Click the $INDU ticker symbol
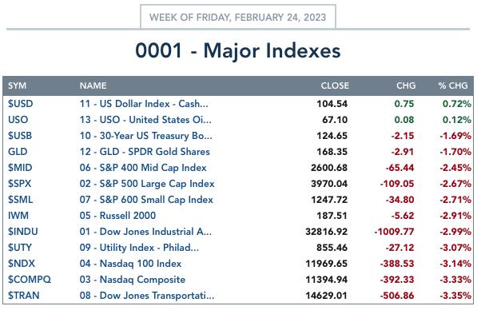The width and height of the screenshot is (477, 310). (23, 232)
